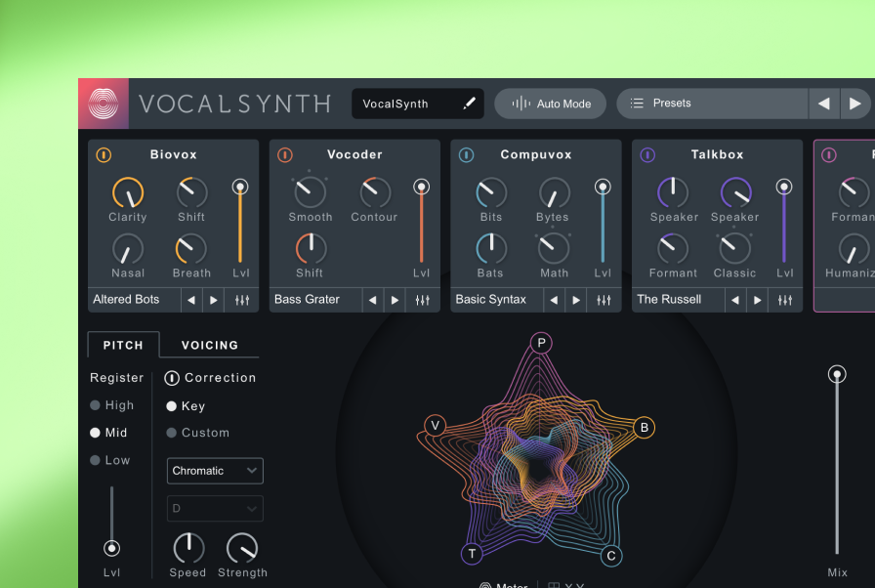This screenshot has height=588, width=875.
Task: Toggle the Biovox module power button
Action: (104, 155)
